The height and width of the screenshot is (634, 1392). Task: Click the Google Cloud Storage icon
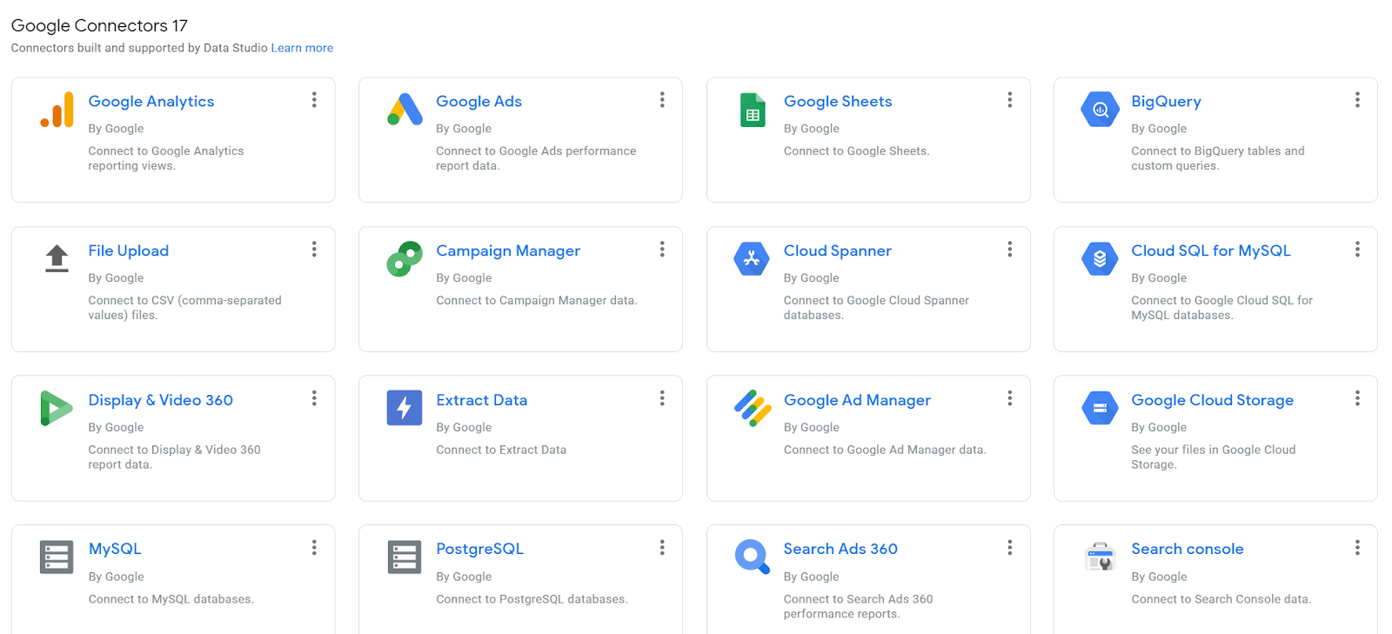(x=1100, y=408)
